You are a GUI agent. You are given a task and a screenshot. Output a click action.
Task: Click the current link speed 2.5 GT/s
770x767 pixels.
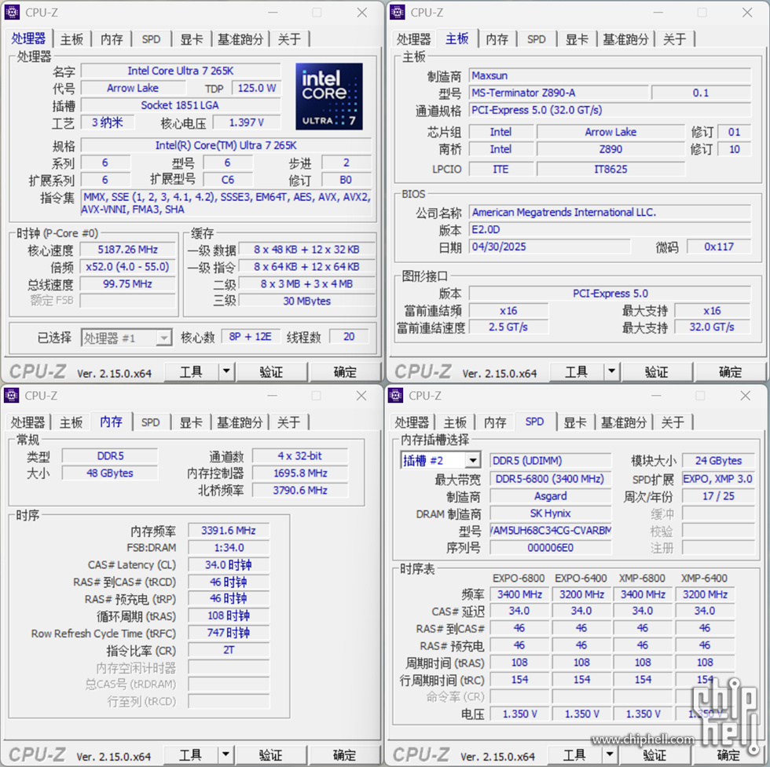[508, 327]
